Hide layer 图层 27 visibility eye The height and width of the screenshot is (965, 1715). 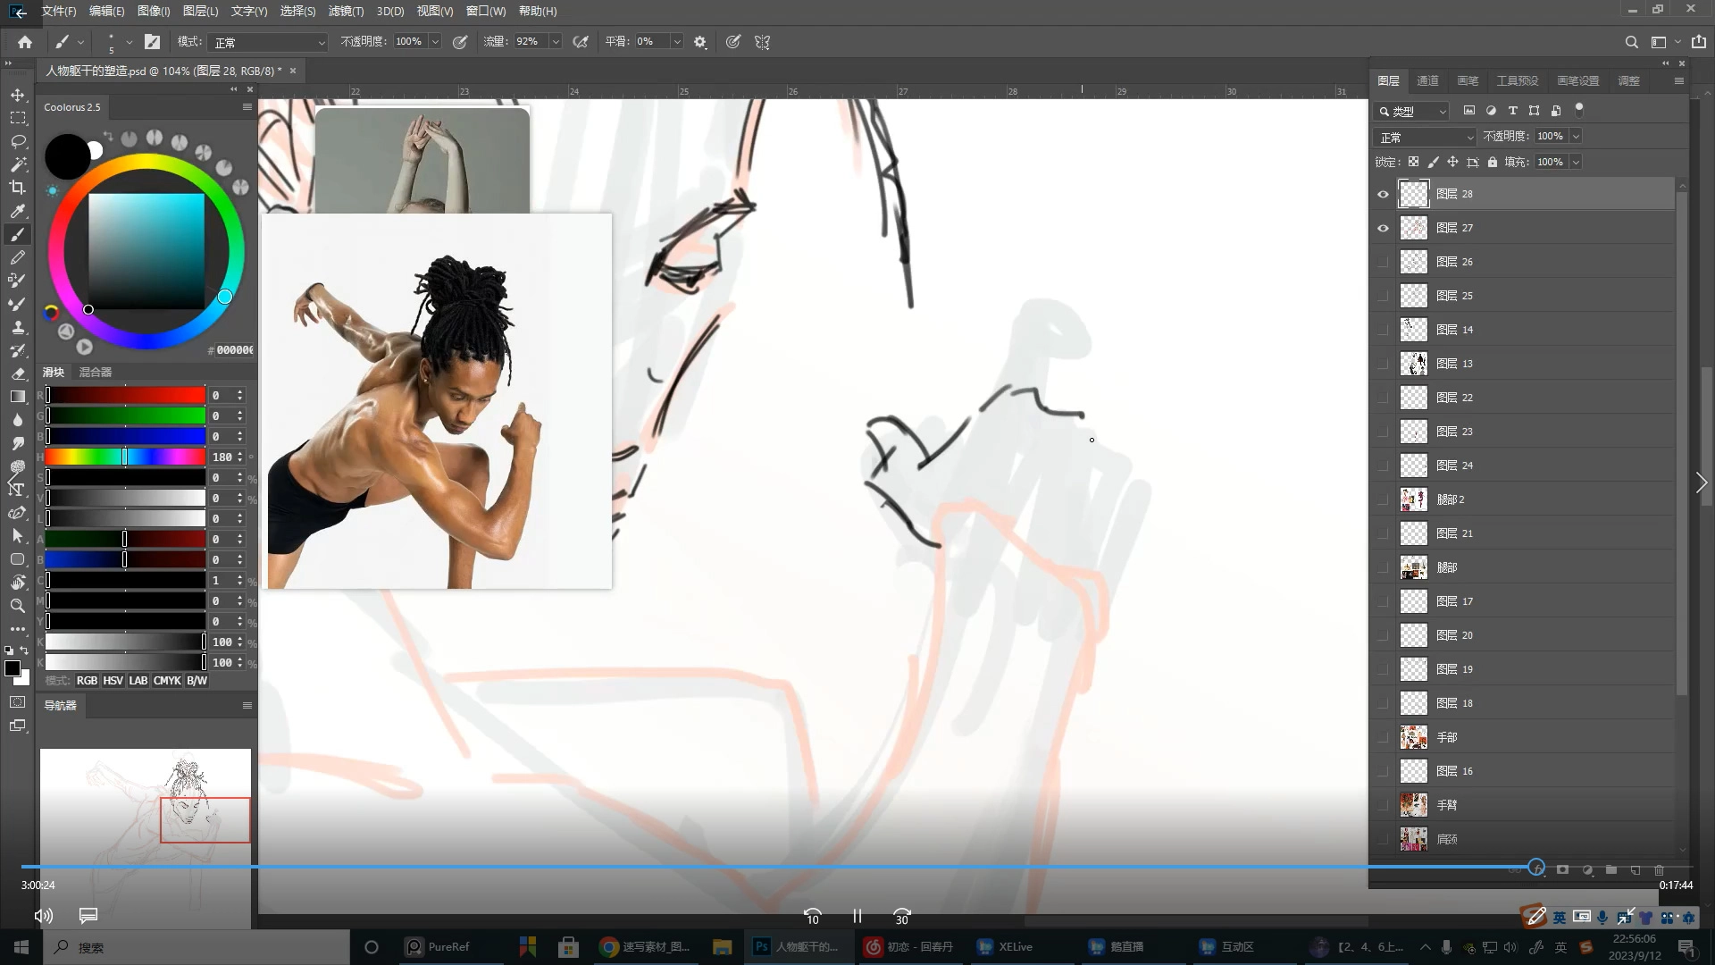[1383, 228]
